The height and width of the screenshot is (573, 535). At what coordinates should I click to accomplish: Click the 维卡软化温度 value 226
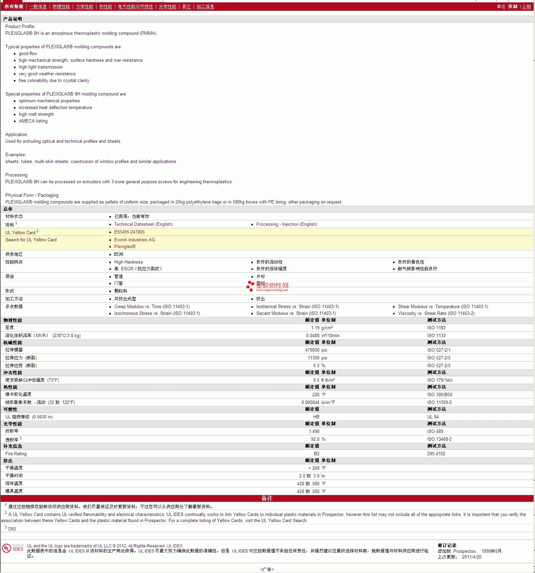tap(316, 395)
